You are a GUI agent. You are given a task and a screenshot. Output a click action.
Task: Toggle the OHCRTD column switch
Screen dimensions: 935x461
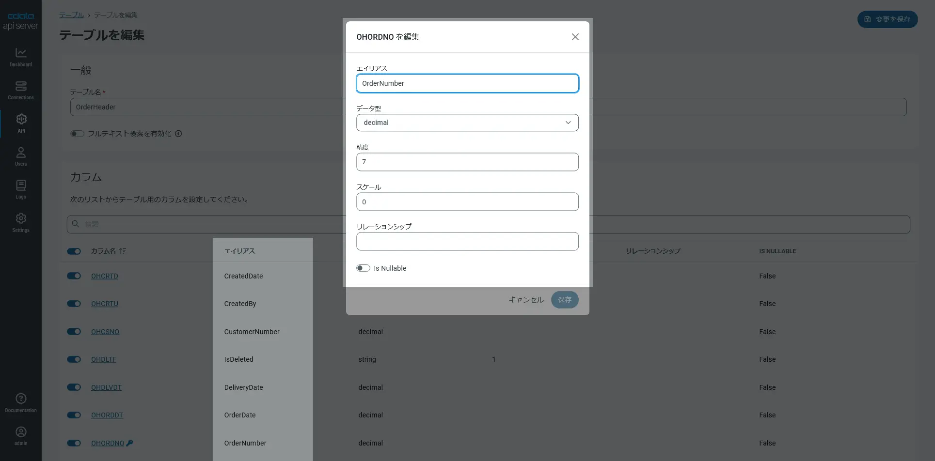pyautogui.click(x=74, y=276)
